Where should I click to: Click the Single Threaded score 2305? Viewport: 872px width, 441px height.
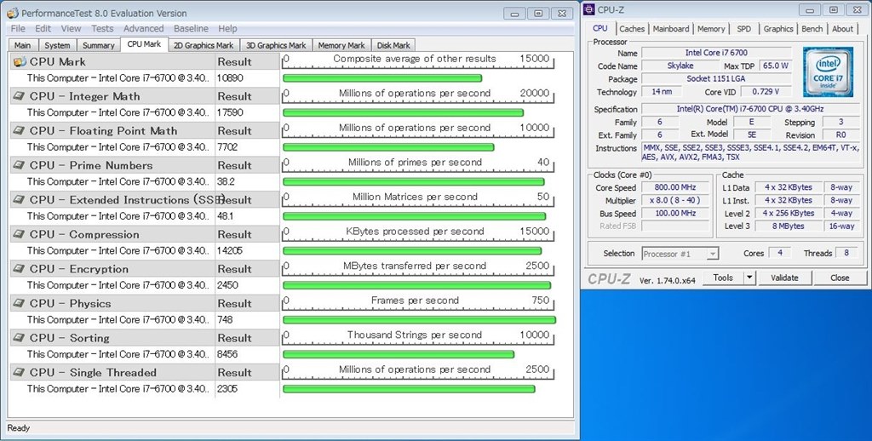tap(227, 389)
